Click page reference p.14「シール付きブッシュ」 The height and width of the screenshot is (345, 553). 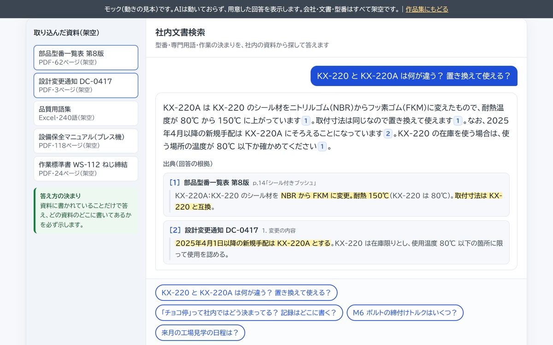[284, 183]
